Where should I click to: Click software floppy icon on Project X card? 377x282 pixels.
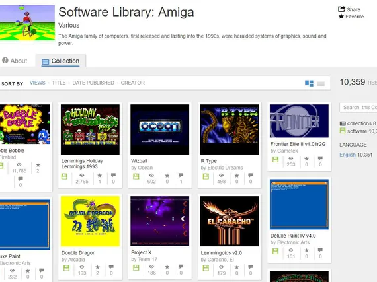coord(136,268)
